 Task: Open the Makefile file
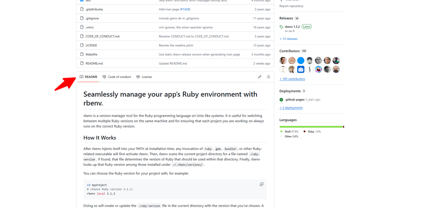pyautogui.click(x=92, y=55)
